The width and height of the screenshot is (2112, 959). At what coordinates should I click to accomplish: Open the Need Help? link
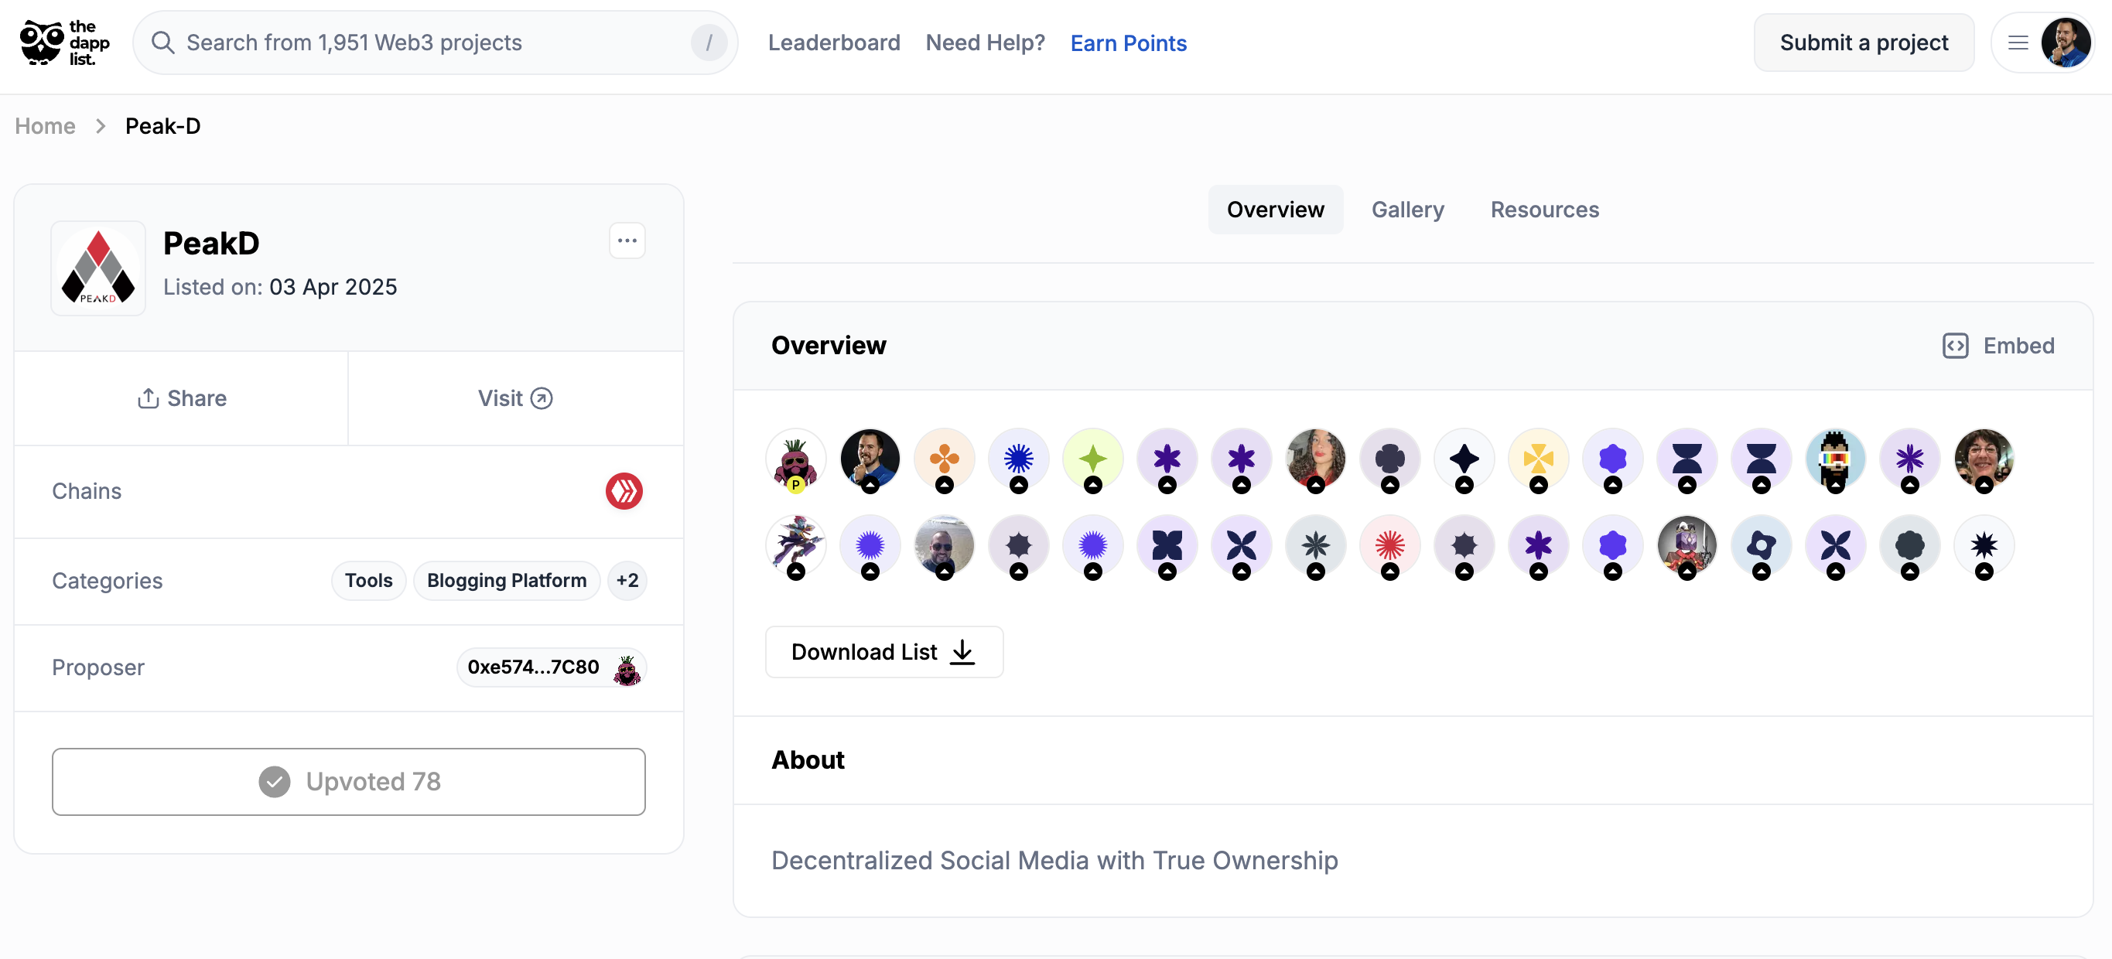coord(986,43)
